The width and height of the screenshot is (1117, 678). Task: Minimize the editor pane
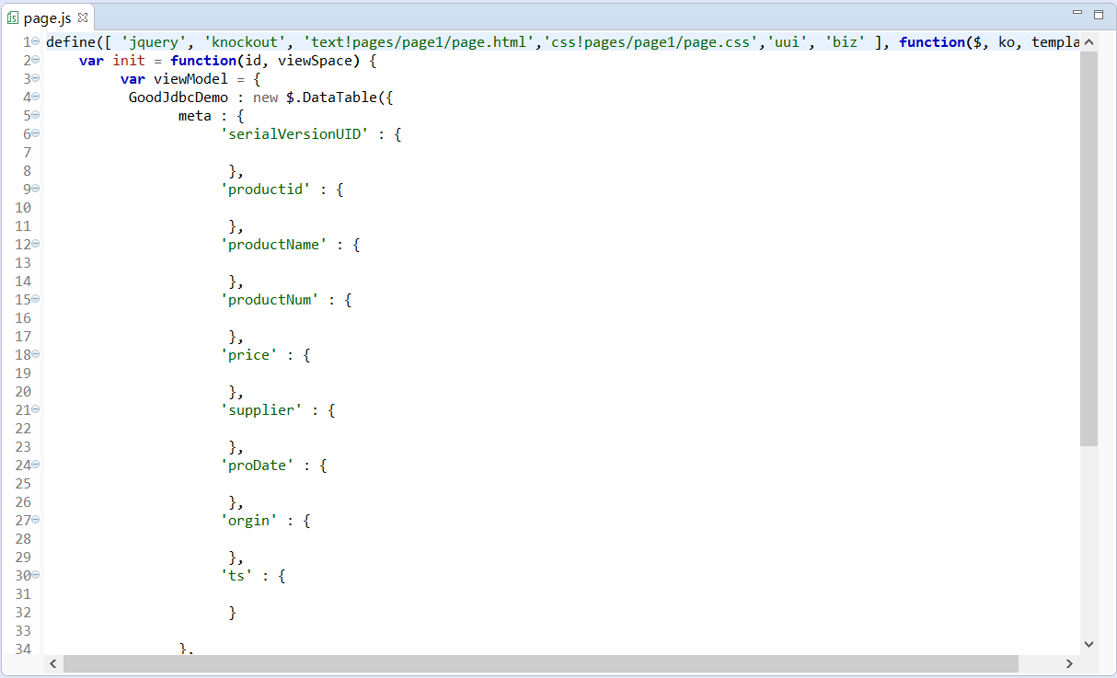[1077, 14]
